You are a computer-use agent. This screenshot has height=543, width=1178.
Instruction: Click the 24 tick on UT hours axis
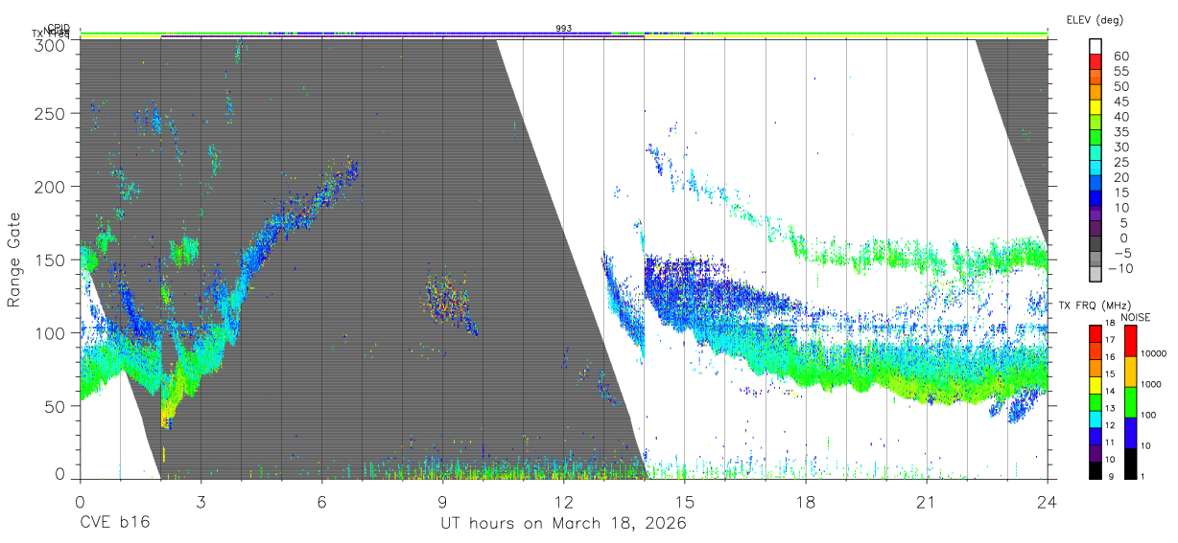click(x=1048, y=502)
